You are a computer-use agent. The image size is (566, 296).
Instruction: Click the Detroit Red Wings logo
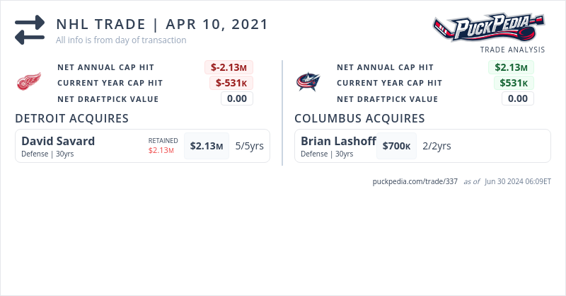(x=29, y=83)
